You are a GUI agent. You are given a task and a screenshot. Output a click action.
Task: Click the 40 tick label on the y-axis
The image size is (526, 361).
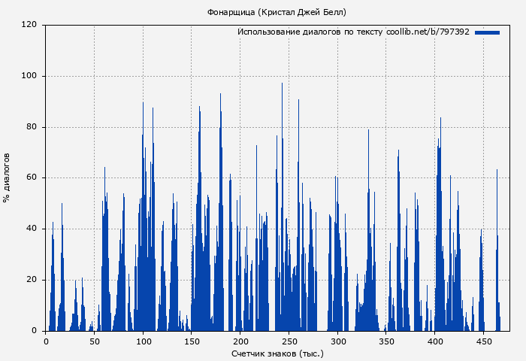coord(32,229)
